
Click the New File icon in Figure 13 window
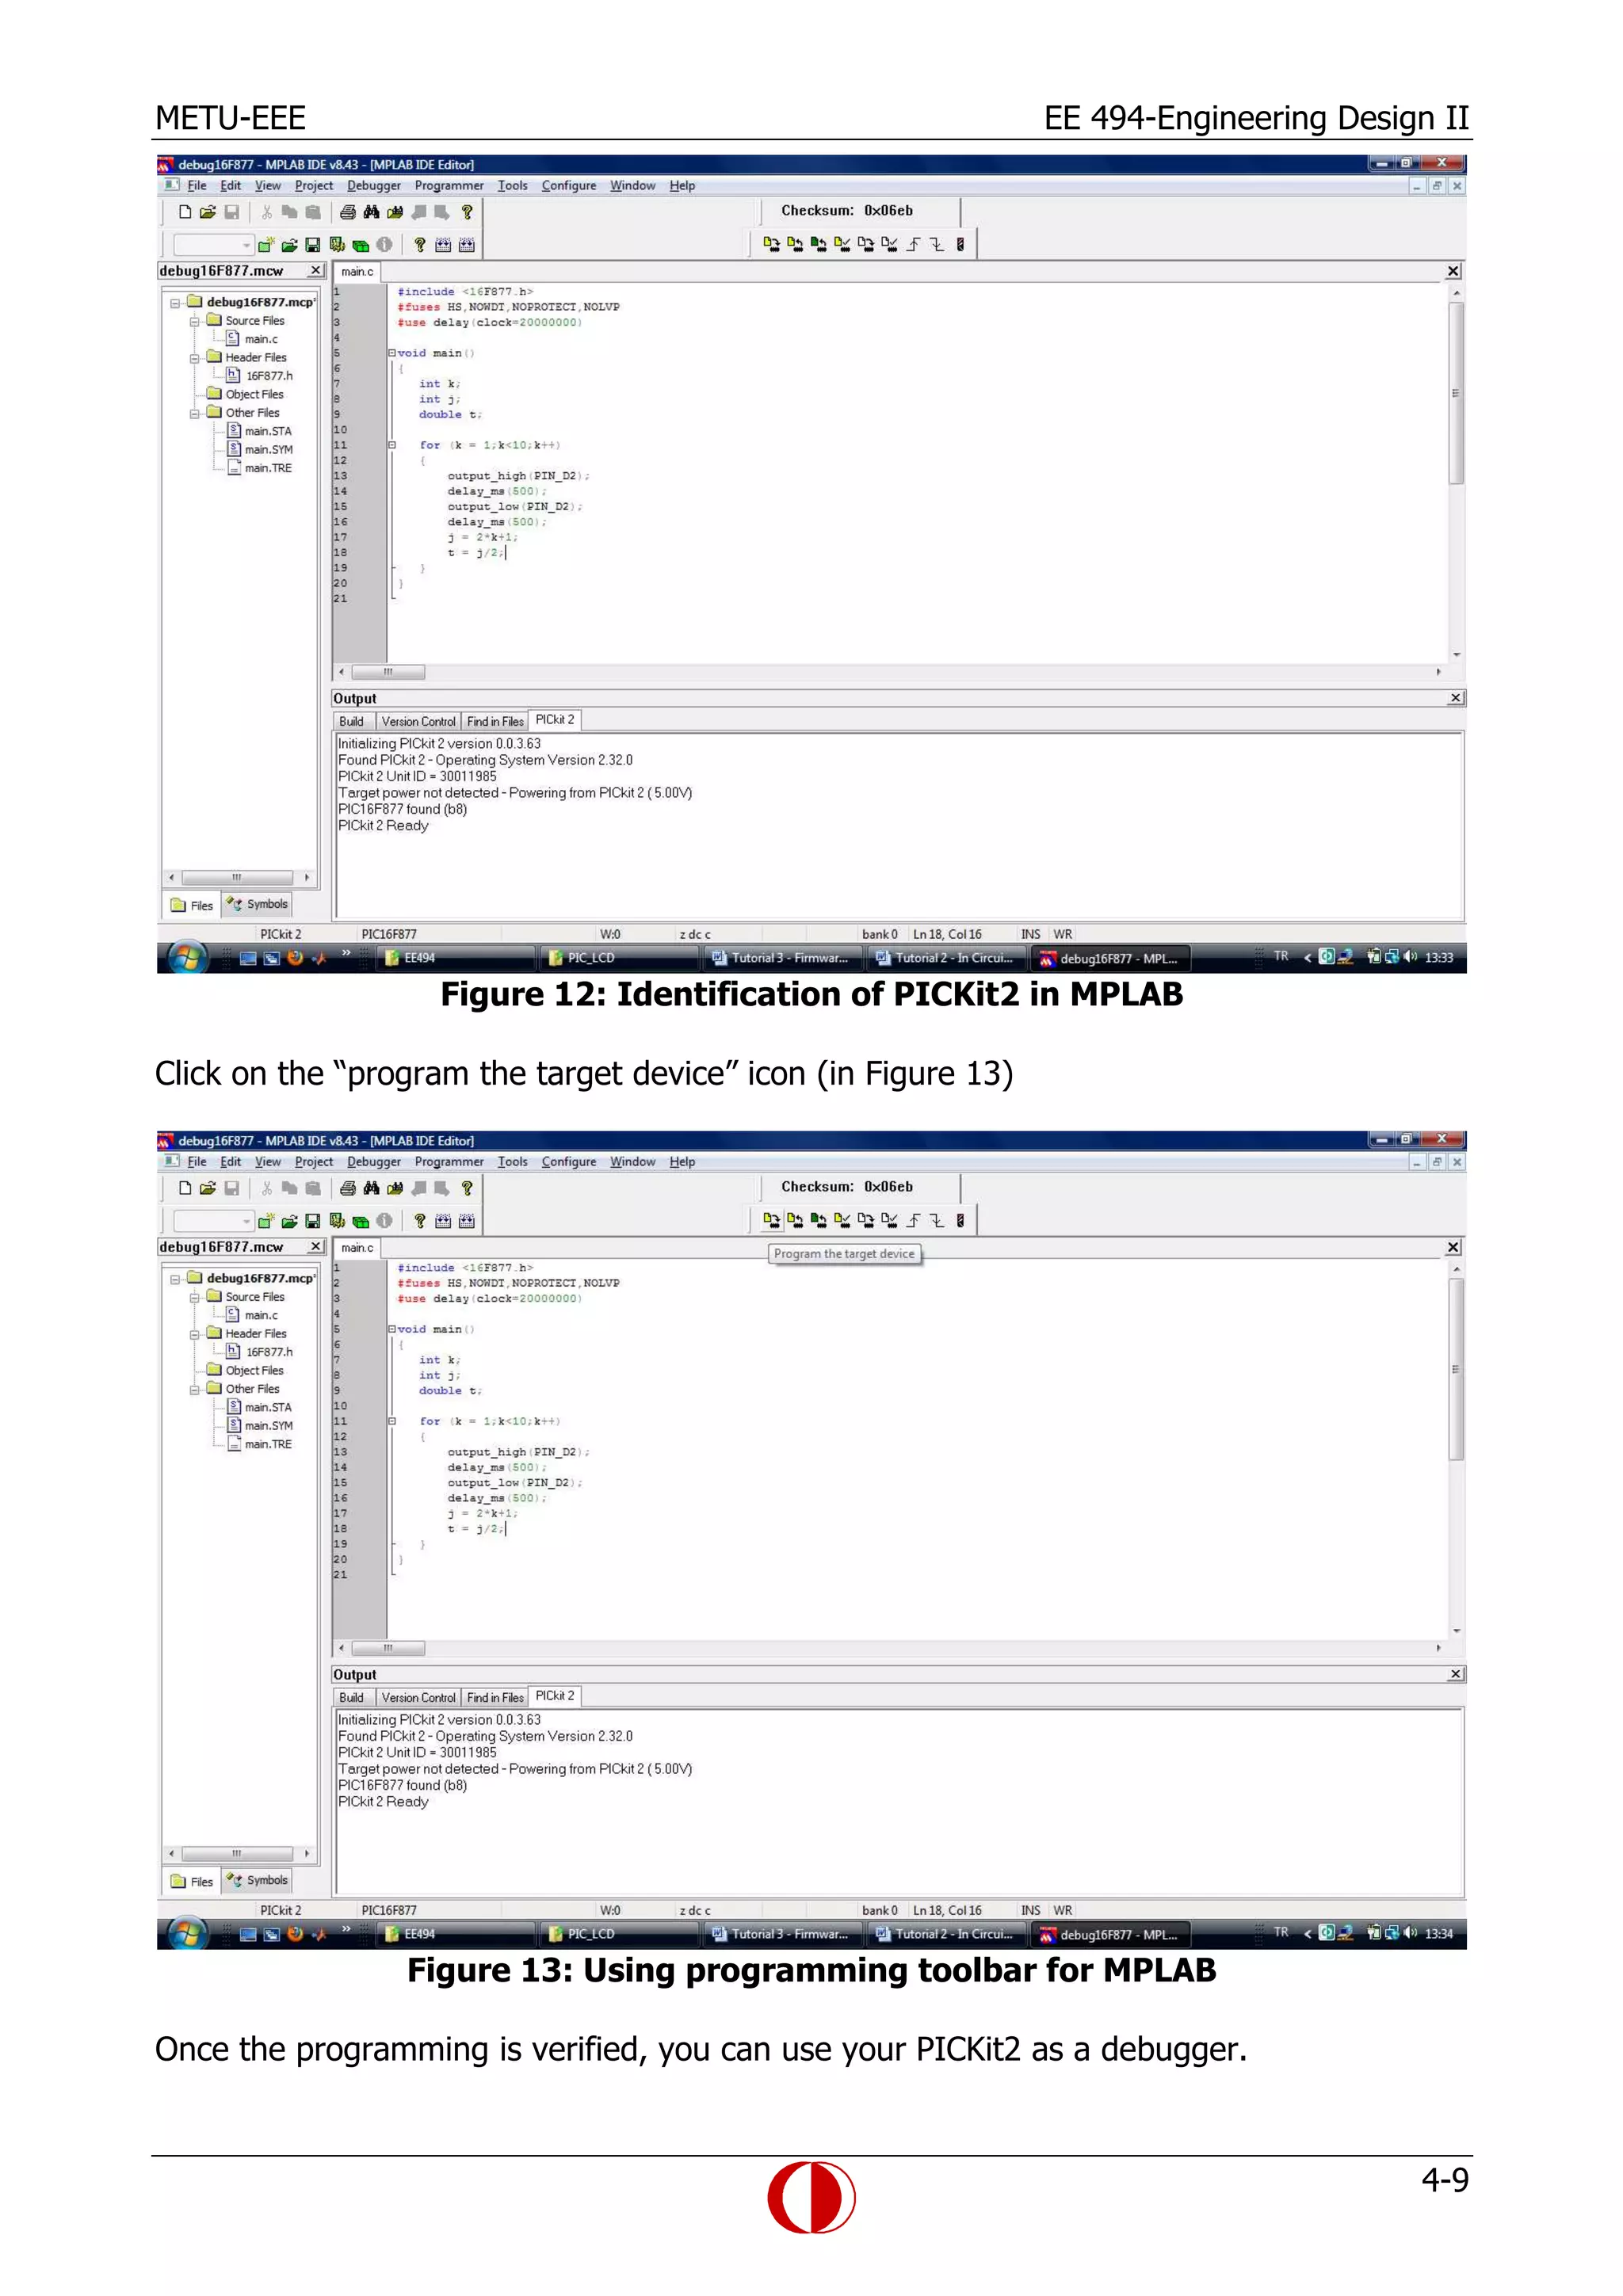pyautogui.click(x=185, y=1188)
